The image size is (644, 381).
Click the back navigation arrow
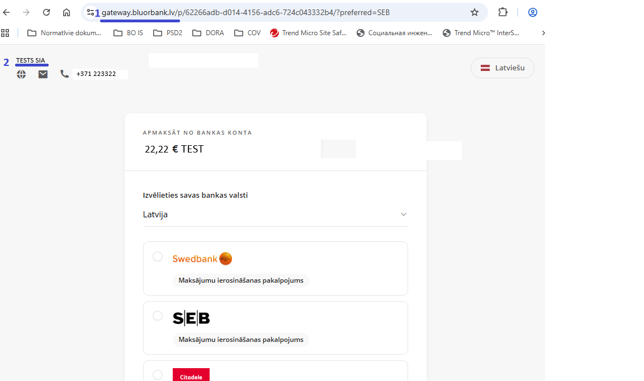coord(7,12)
